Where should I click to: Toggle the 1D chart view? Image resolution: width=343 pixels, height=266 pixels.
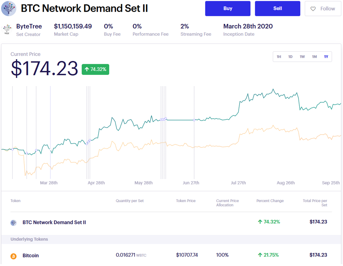pos(291,57)
